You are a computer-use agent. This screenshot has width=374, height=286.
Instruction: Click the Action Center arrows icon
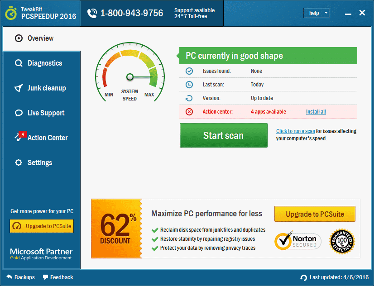click(18, 138)
